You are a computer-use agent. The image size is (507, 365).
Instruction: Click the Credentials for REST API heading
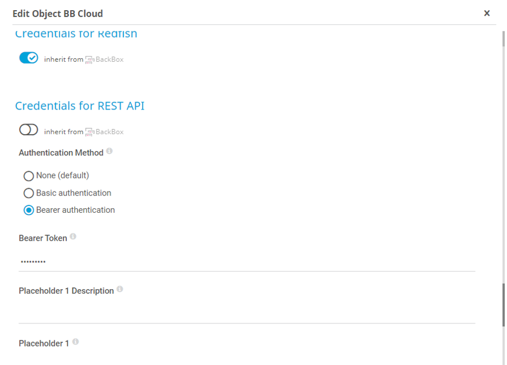click(x=80, y=106)
